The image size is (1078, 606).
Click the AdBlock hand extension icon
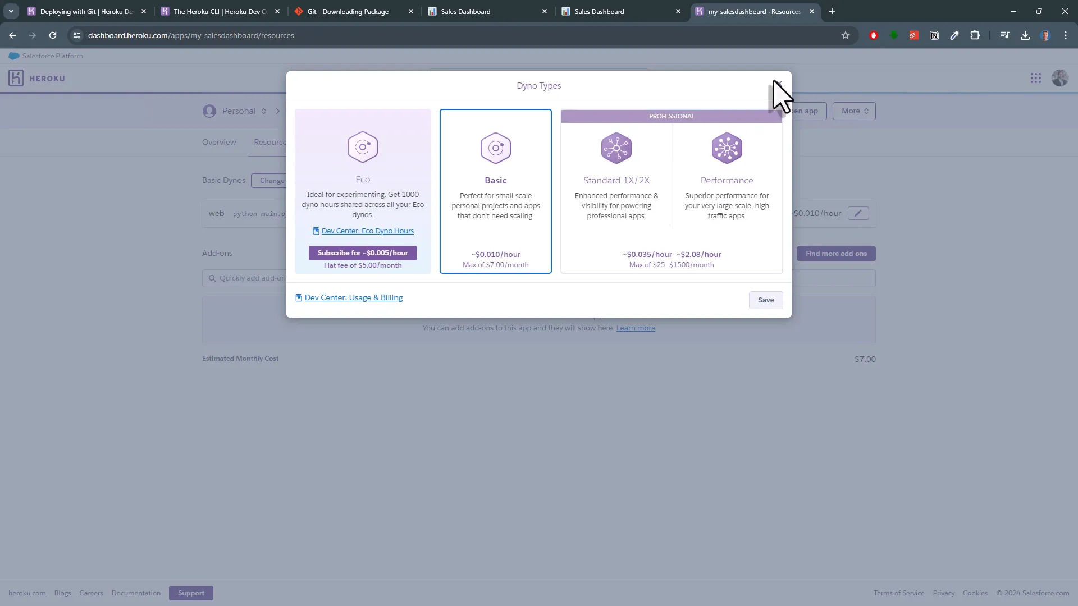(x=874, y=35)
